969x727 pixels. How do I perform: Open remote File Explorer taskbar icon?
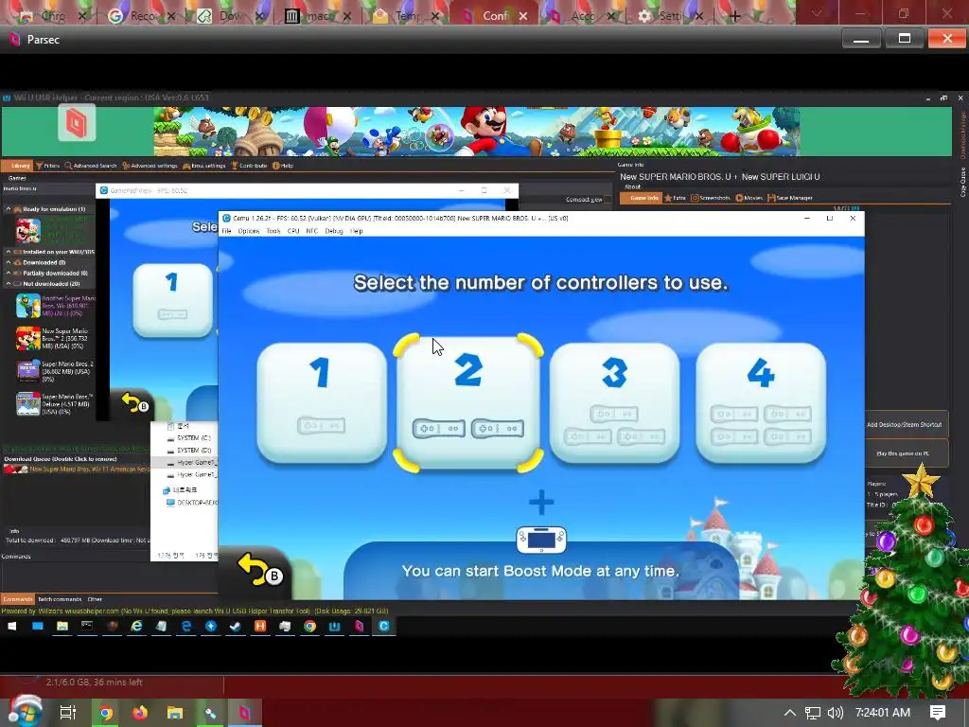point(62,627)
